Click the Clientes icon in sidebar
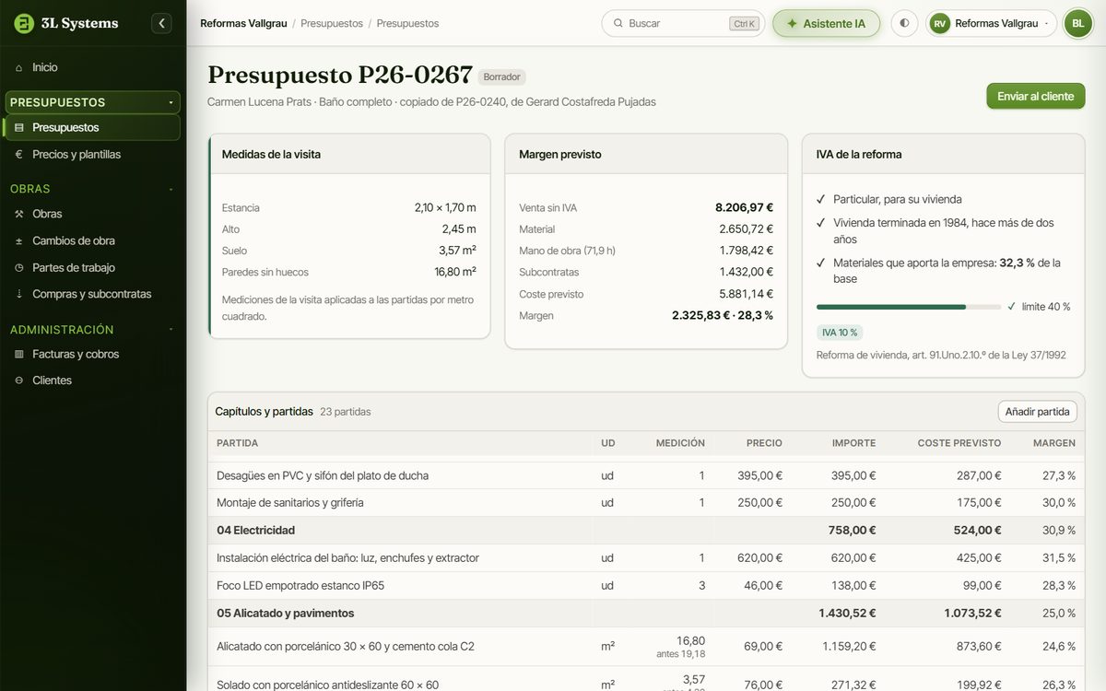The width and height of the screenshot is (1106, 691). 19,381
